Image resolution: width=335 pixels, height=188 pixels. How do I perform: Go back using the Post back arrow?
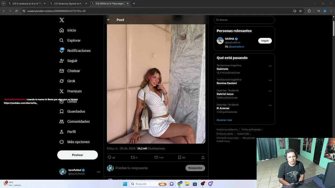pyautogui.click(x=109, y=20)
